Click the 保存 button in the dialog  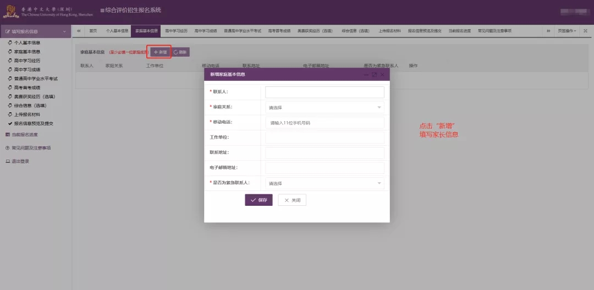pyautogui.click(x=258, y=200)
